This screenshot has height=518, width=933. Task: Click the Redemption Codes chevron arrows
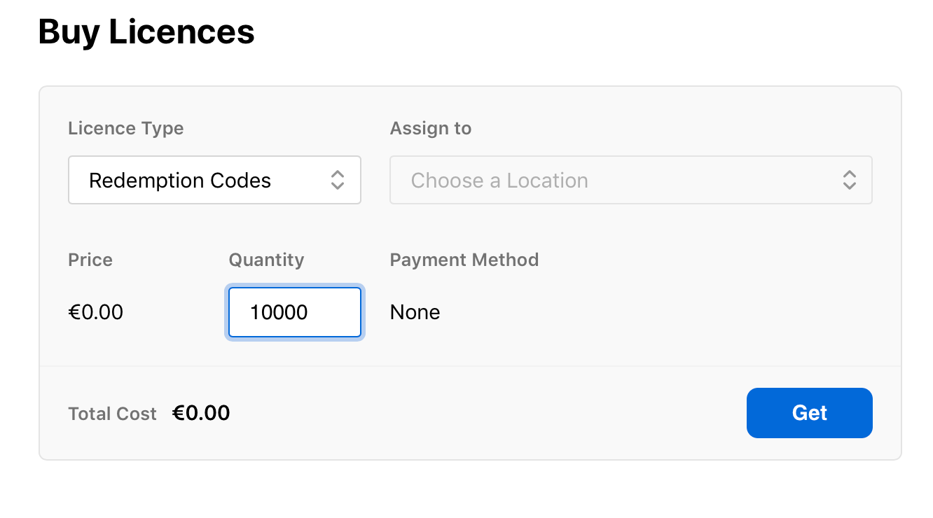tap(337, 180)
